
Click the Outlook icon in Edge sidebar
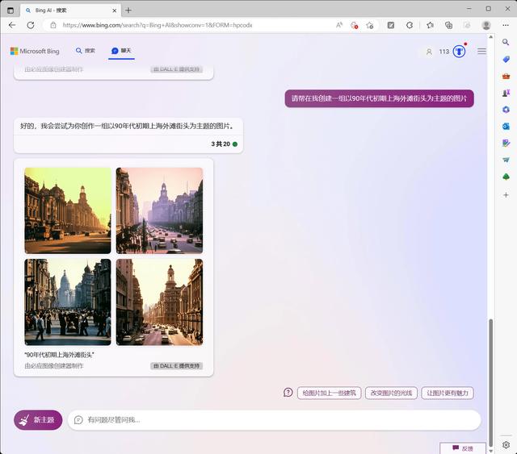[x=506, y=127]
